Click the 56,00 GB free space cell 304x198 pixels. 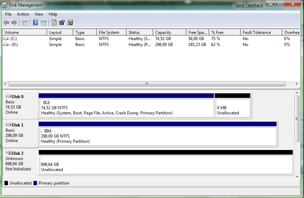click(196, 39)
